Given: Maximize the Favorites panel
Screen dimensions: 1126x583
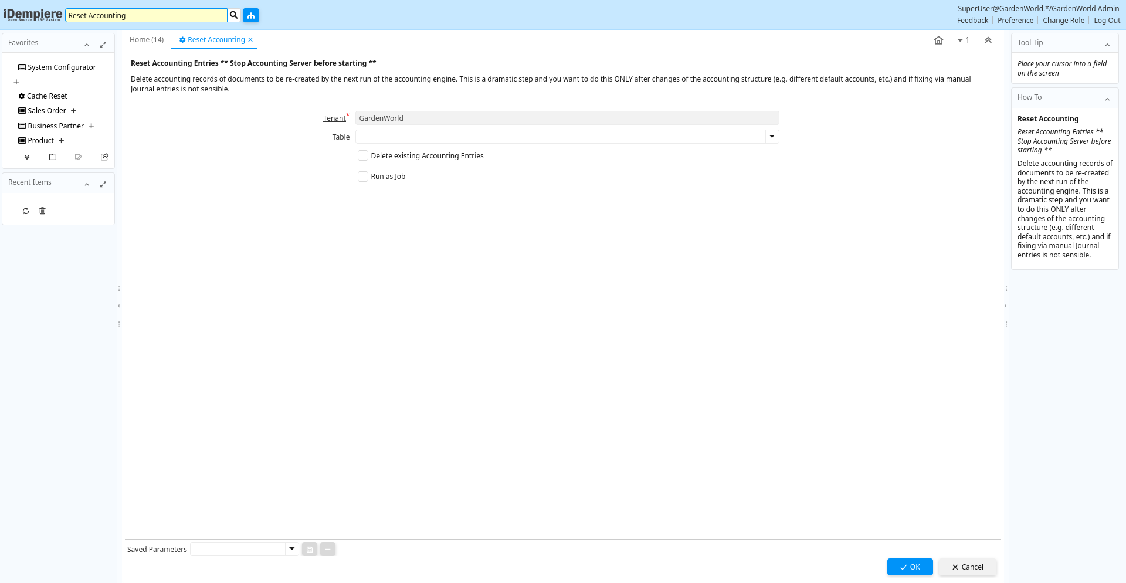Looking at the screenshot, I should [x=103, y=45].
